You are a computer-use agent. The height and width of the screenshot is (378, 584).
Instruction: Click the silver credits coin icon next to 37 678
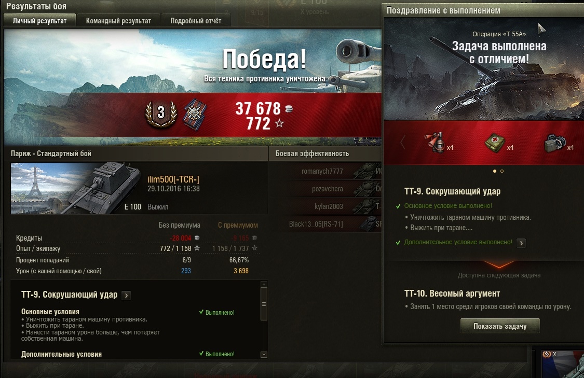289,109
